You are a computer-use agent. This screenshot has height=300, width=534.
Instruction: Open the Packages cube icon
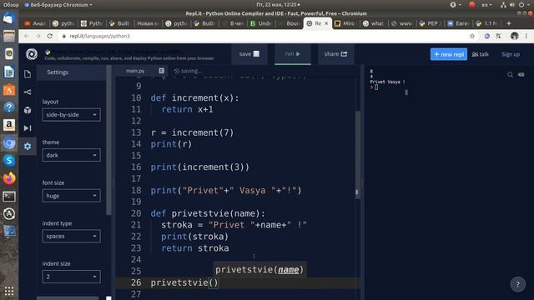28,110
